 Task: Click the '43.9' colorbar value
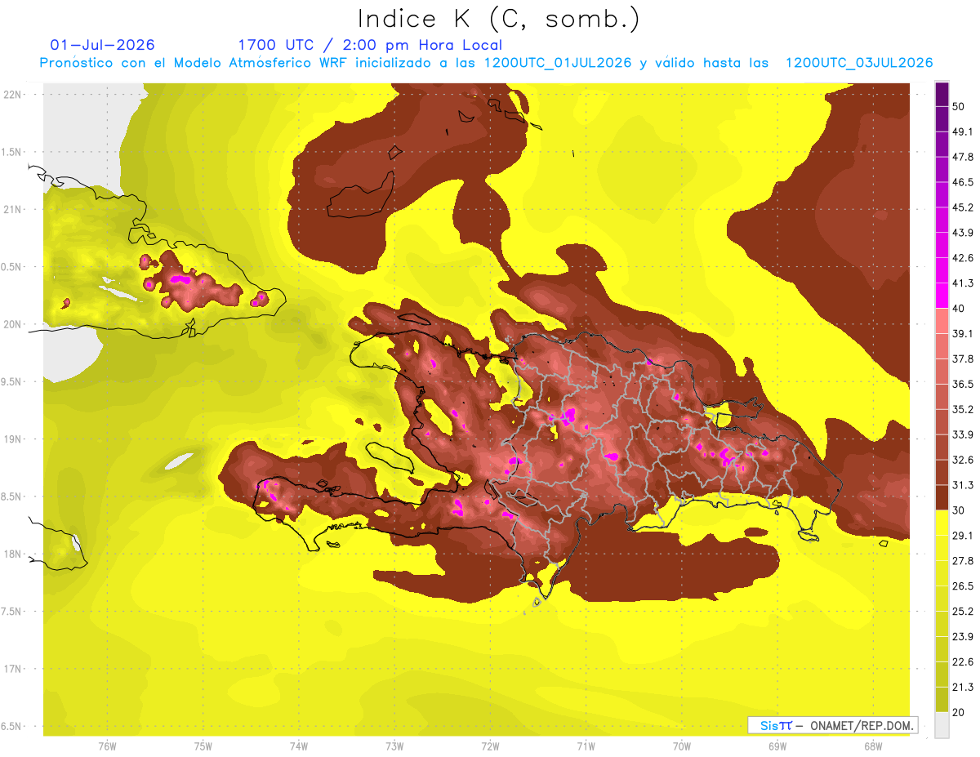[964, 233]
